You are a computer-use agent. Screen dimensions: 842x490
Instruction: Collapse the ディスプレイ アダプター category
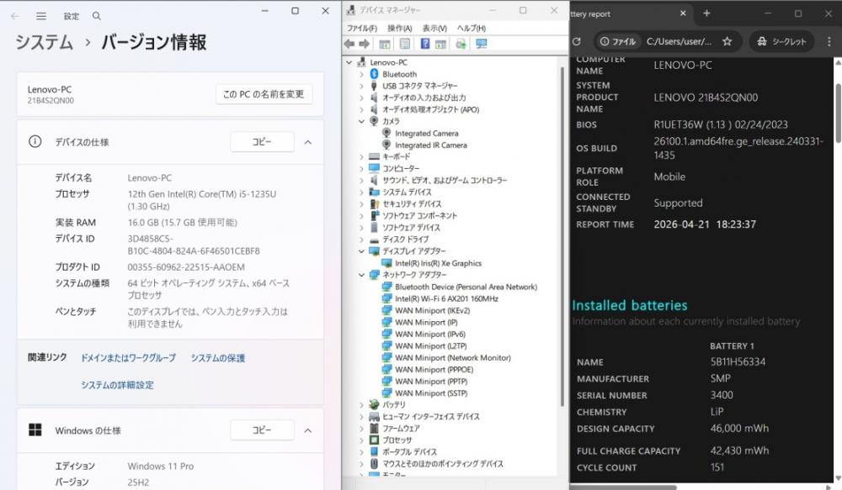[x=361, y=251]
